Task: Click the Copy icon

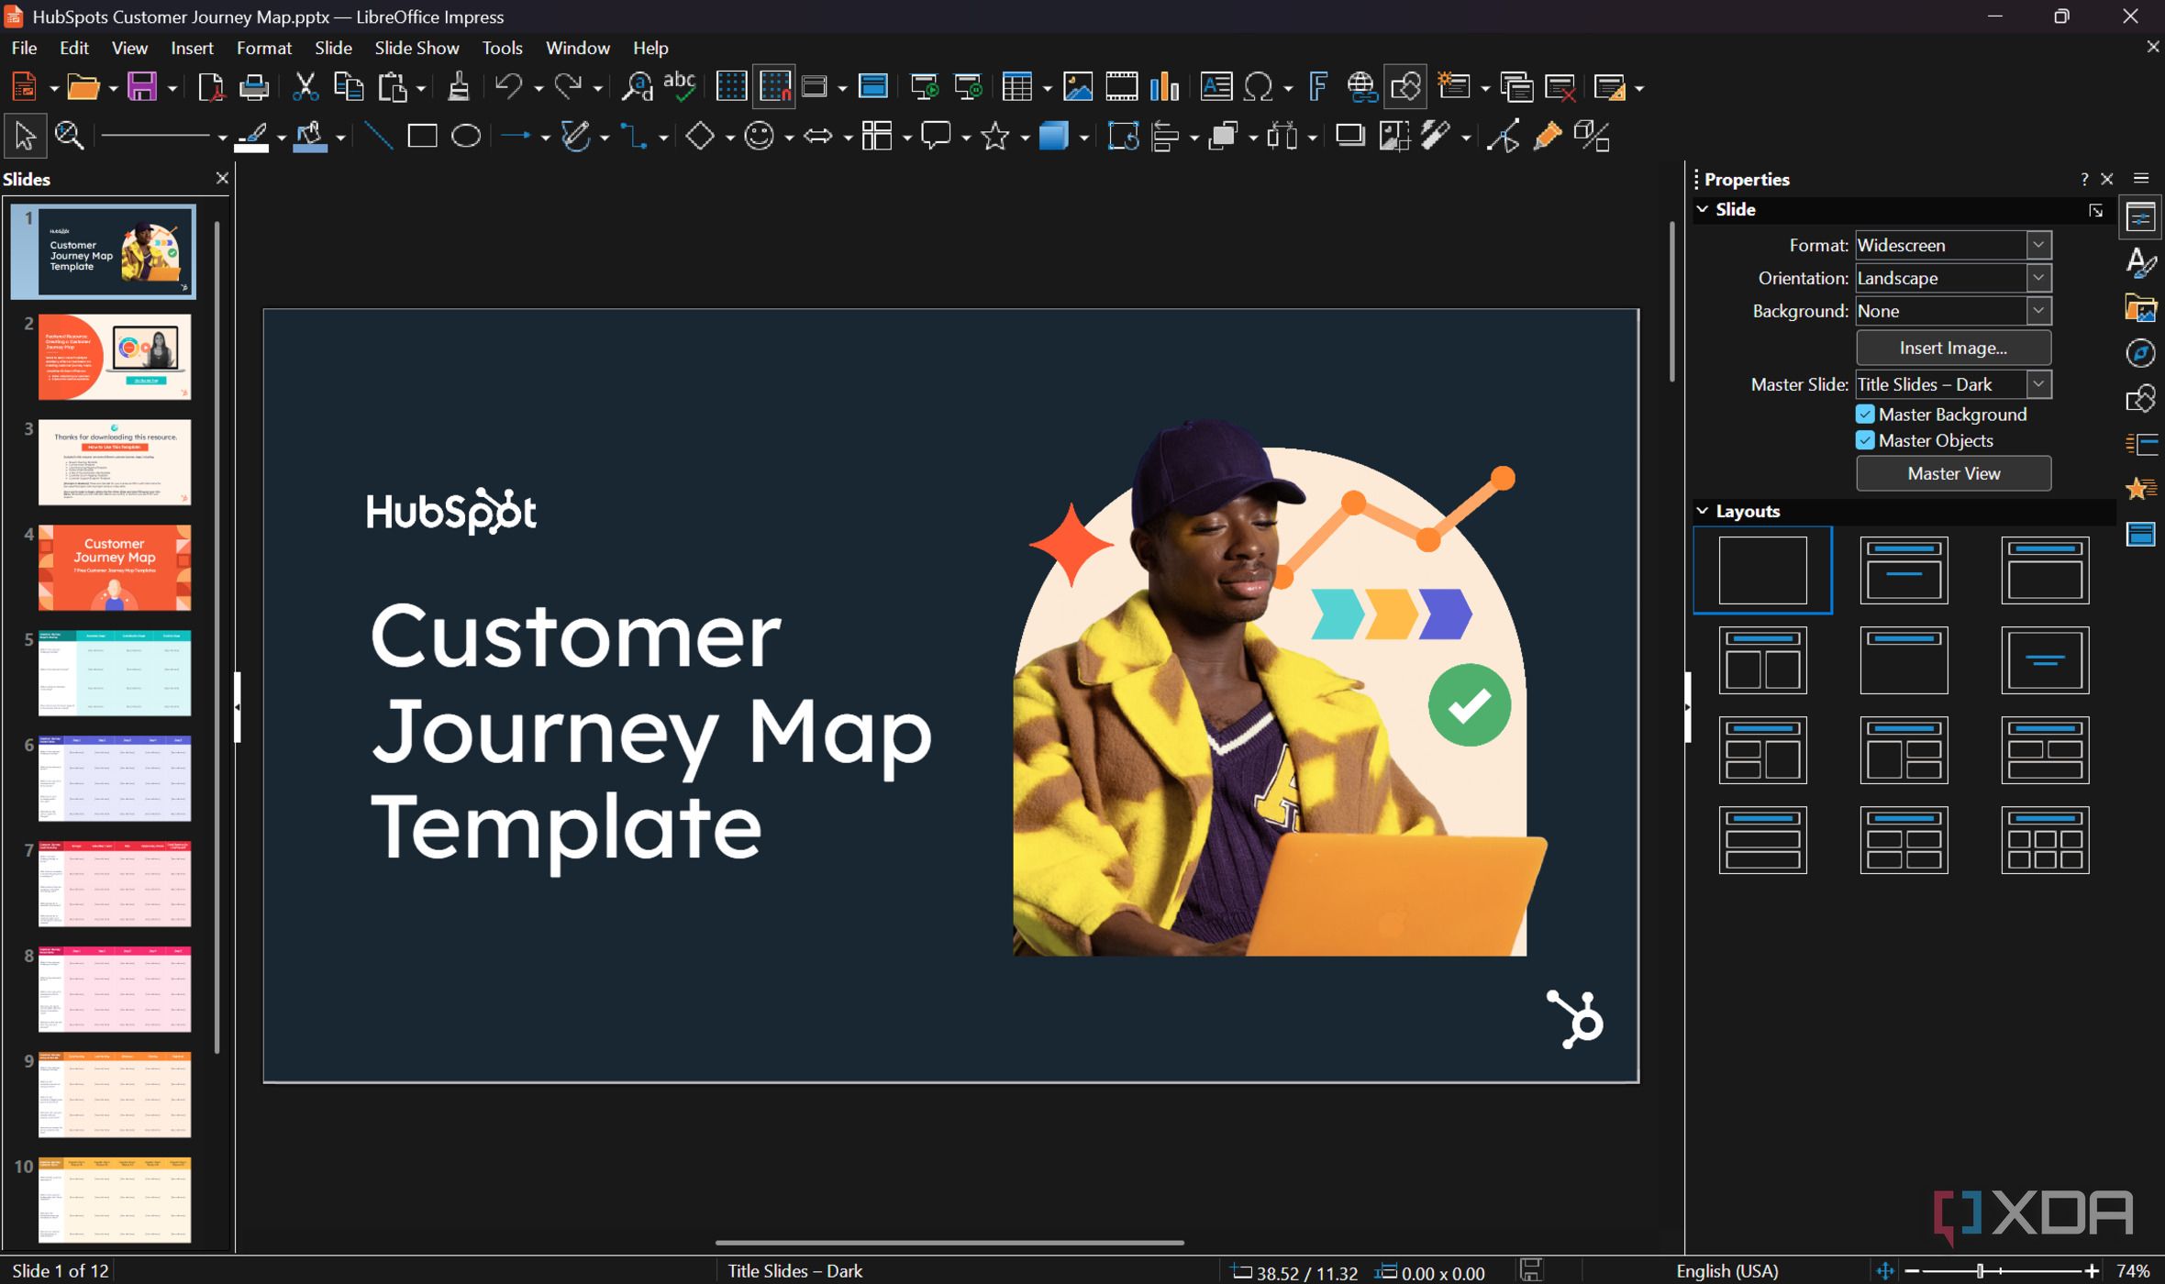Action: [349, 87]
